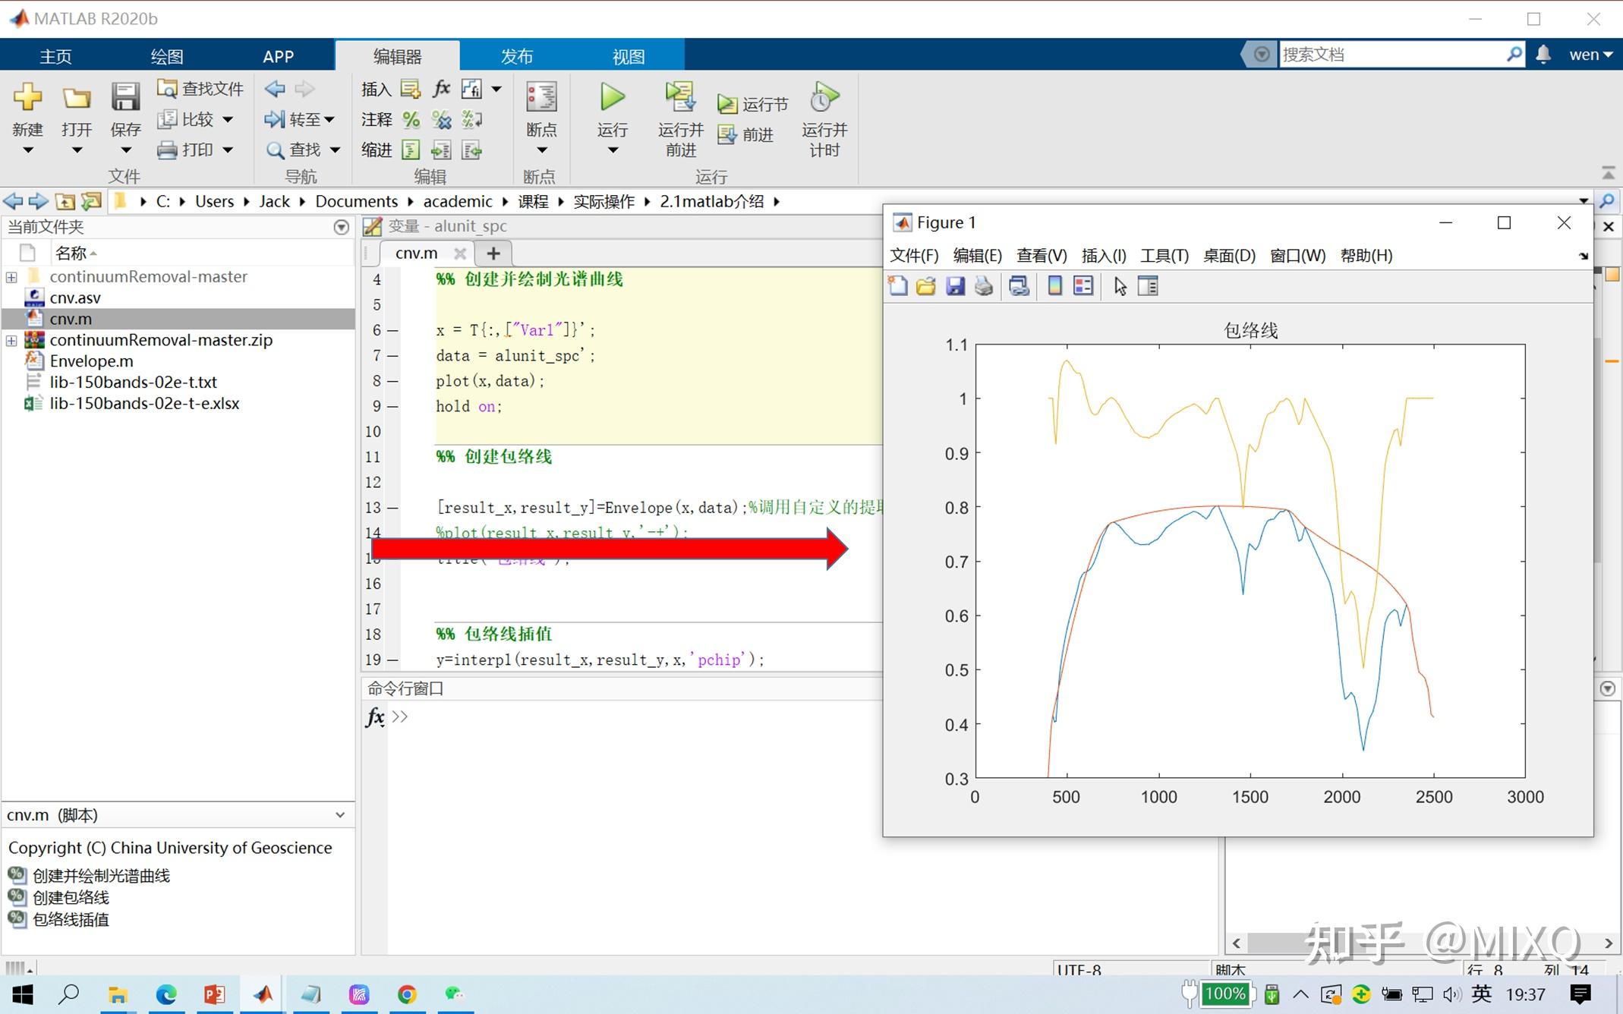
Task: Select the Edit Plot arrow tool in Figure
Action: tap(1120, 286)
